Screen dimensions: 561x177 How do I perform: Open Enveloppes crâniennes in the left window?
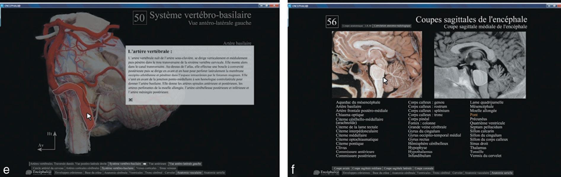(69, 173)
